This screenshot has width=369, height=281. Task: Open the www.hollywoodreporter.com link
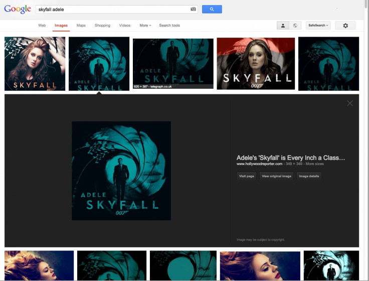tap(259, 164)
